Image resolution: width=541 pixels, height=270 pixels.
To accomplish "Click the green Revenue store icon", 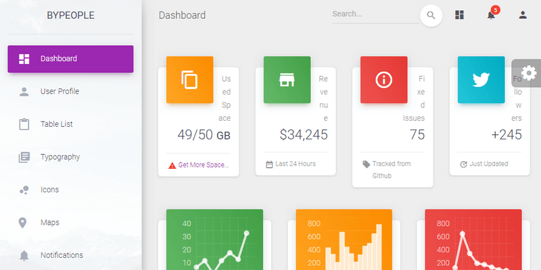I will (287, 80).
